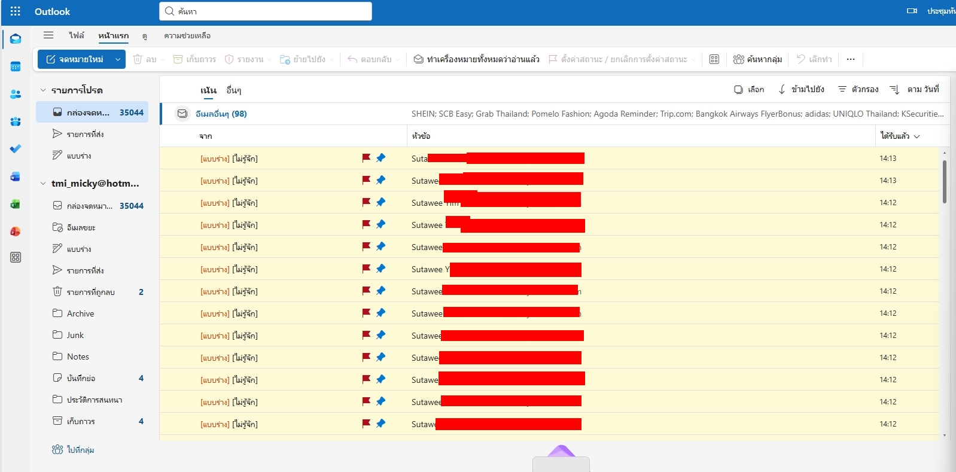Screen dimensions: 956x472
Task: Click the view settings icon beside ค้นหากลุ่ม
Action: [x=714, y=59]
